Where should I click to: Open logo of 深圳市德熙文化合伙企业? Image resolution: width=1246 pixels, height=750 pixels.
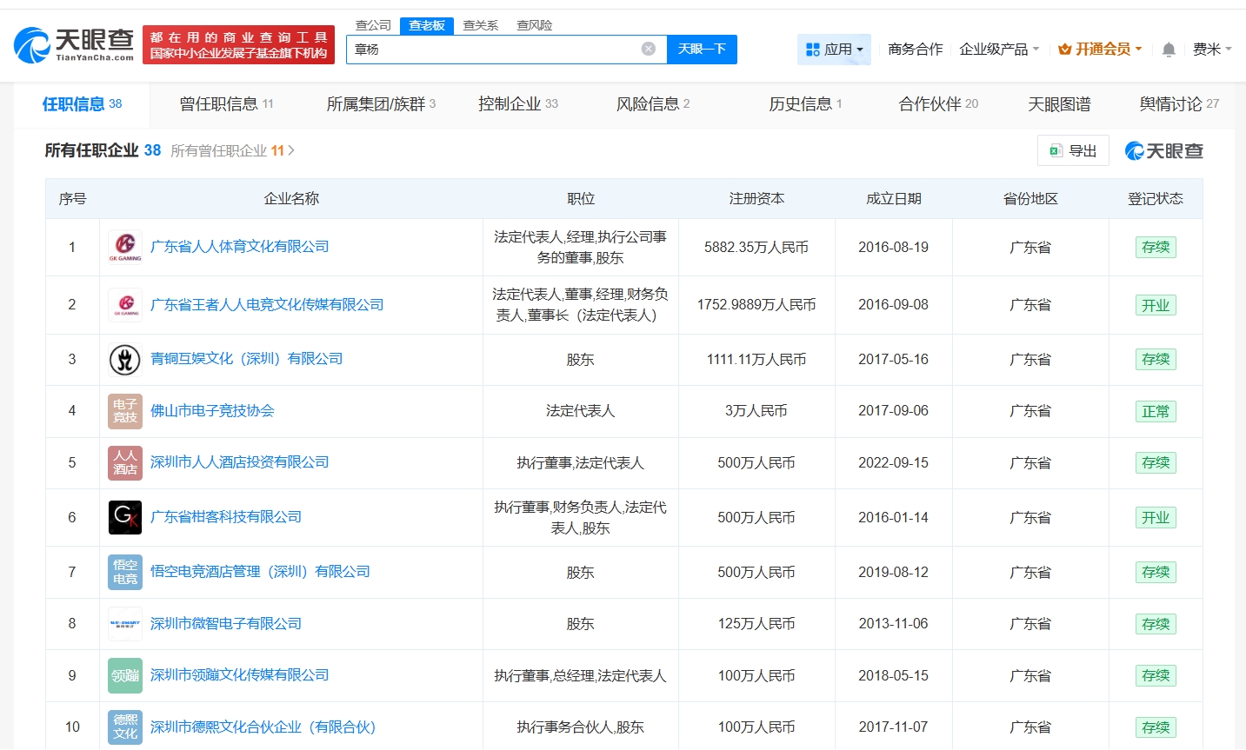pyautogui.click(x=125, y=727)
